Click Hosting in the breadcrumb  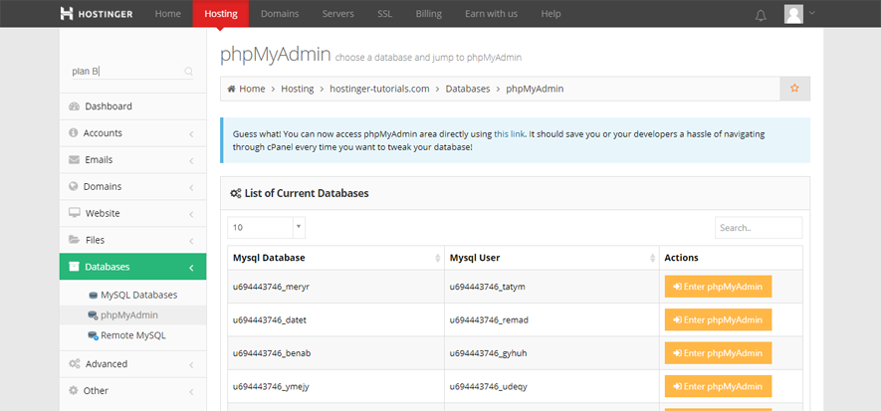coord(298,89)
